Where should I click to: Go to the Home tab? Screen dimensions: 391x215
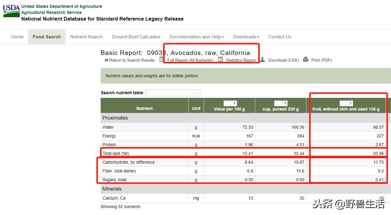coord(17,37)
